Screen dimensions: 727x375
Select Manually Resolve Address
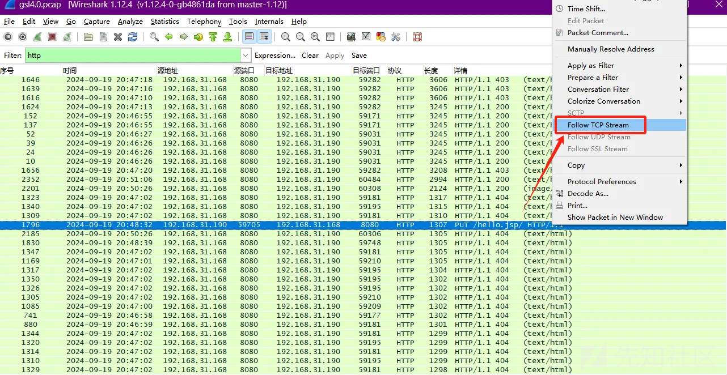coord(620,49)
